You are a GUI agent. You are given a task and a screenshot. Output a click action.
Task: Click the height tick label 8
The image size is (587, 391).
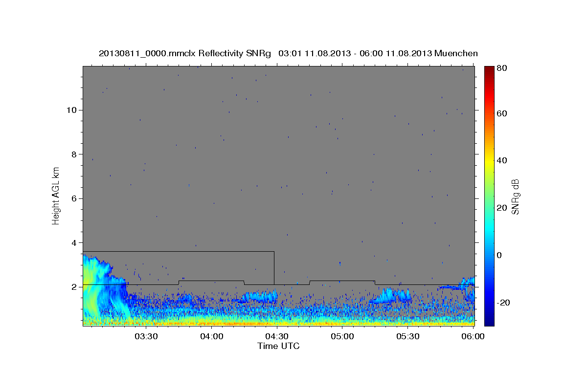[x=73, y=154]
